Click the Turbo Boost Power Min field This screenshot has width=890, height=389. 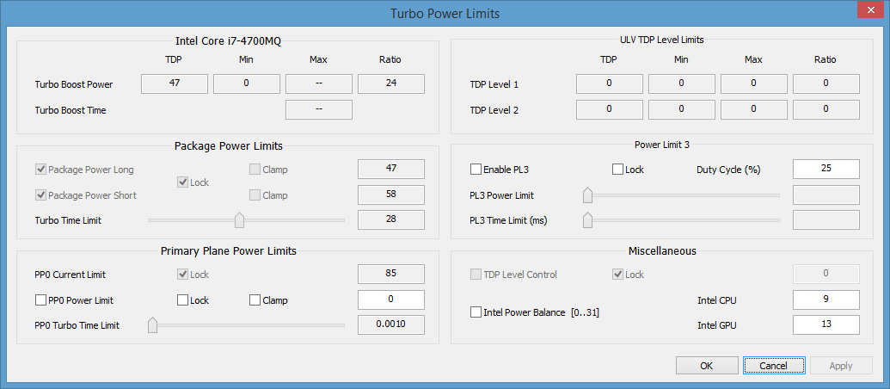tap(246, 84)
